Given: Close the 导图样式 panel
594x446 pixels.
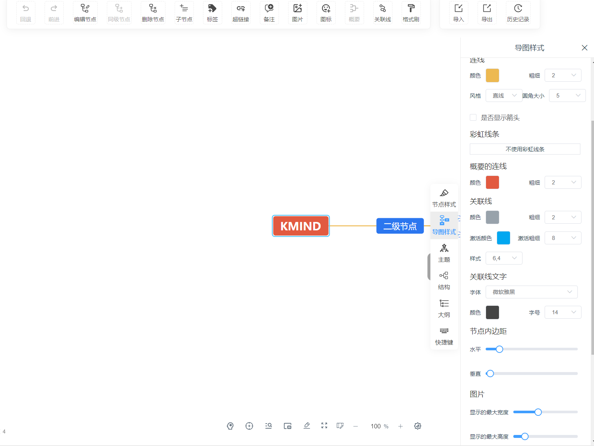Looking at the screenshot, I should pos(584,48).
